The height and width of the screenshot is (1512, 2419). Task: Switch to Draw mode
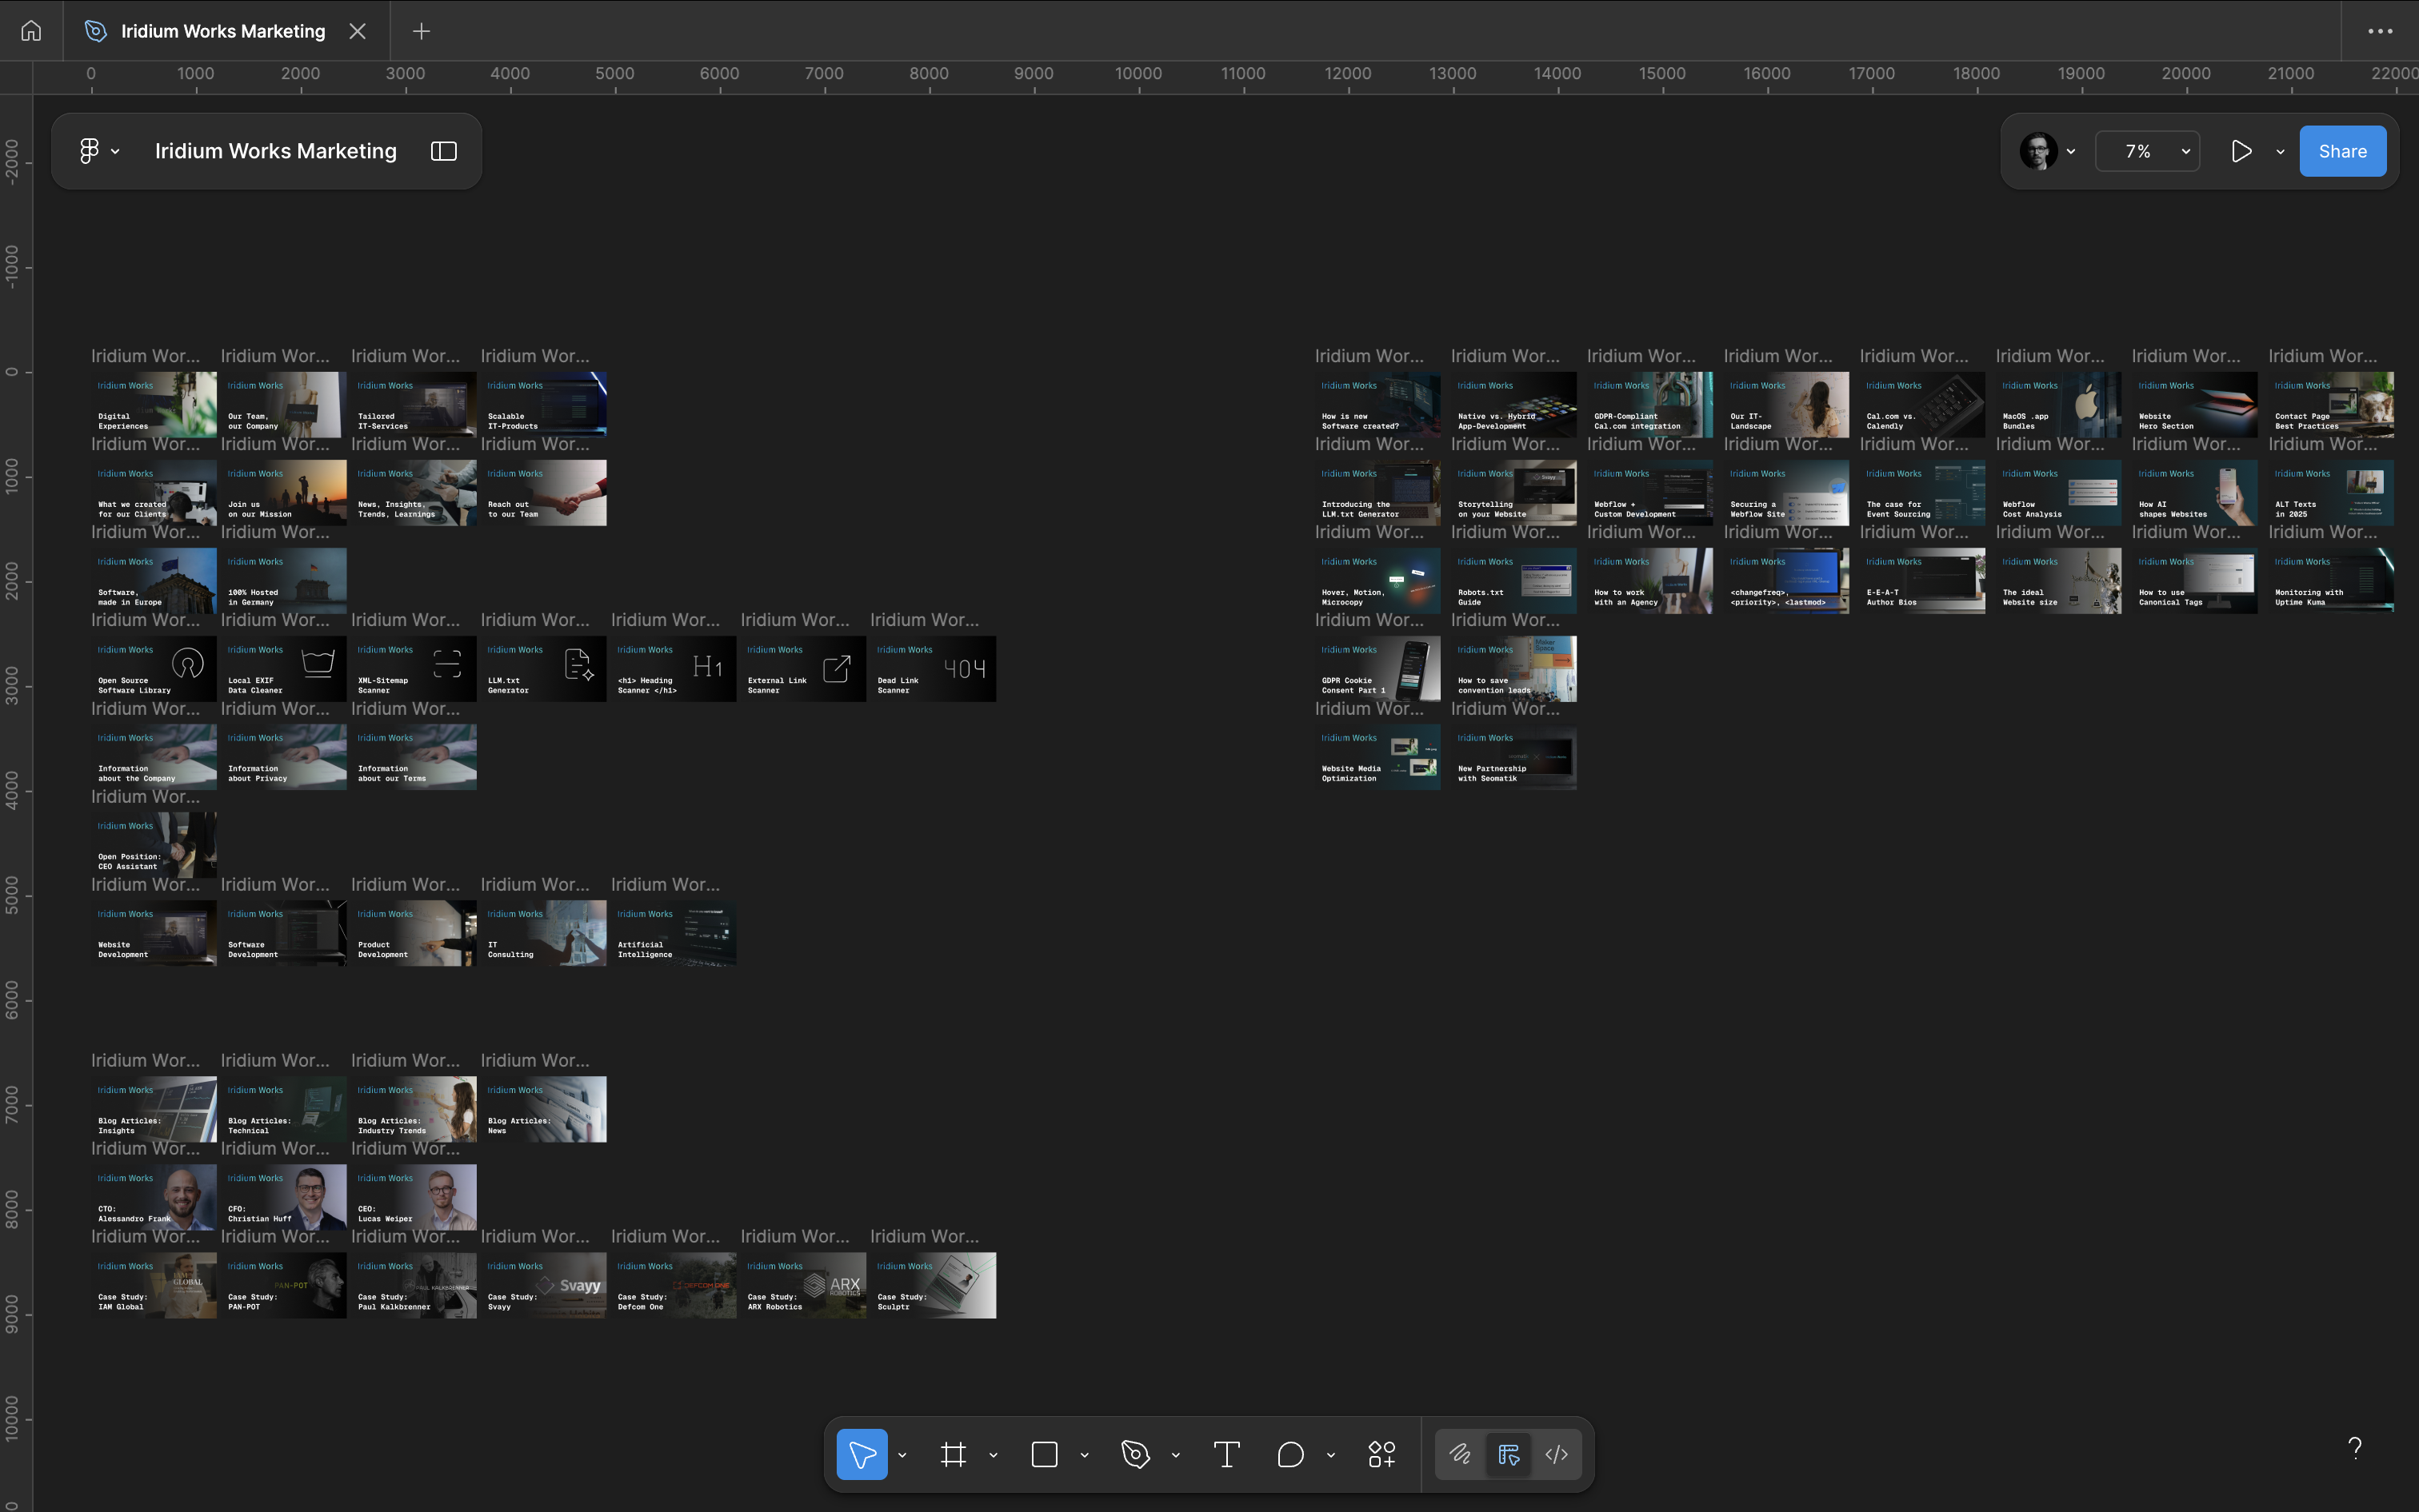[x=1460, y=1454]
